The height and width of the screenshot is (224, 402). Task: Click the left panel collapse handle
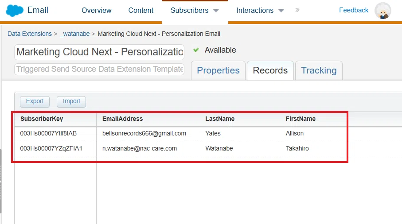[1, 181]
